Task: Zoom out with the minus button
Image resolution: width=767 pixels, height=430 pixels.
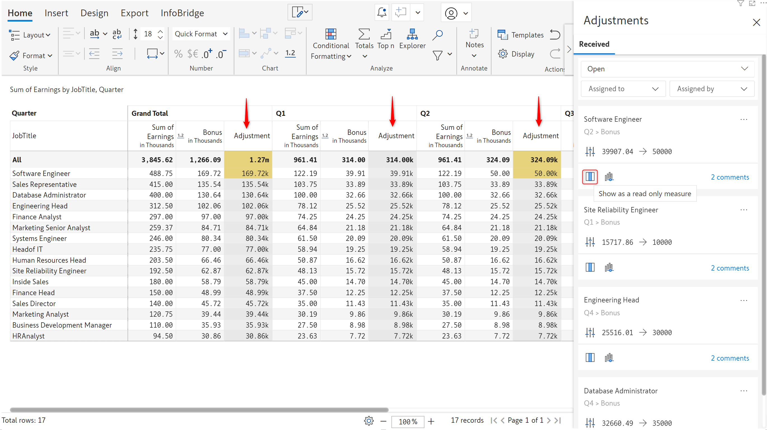Action: 383,421
